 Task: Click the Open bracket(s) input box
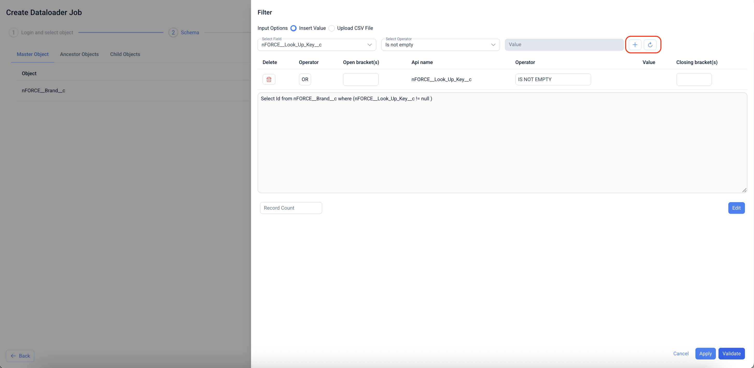coord(360,79)
